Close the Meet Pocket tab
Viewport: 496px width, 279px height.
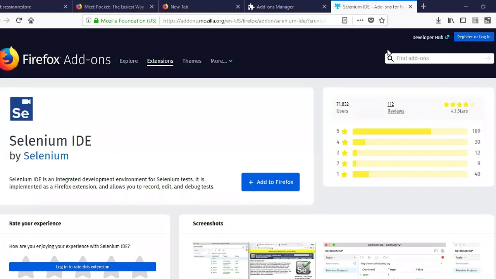(x=152, y=7)
